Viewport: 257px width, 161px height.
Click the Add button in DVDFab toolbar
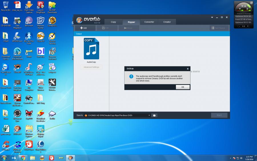click(x=85, y=28)
